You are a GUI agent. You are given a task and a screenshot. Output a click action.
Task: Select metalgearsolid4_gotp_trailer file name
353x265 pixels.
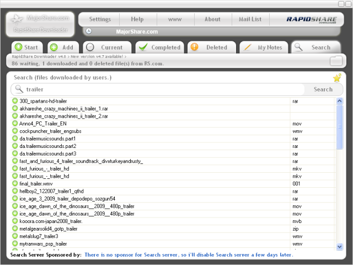coord(49,229)
